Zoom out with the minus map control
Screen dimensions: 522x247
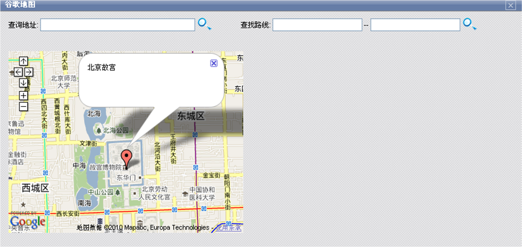24,106
